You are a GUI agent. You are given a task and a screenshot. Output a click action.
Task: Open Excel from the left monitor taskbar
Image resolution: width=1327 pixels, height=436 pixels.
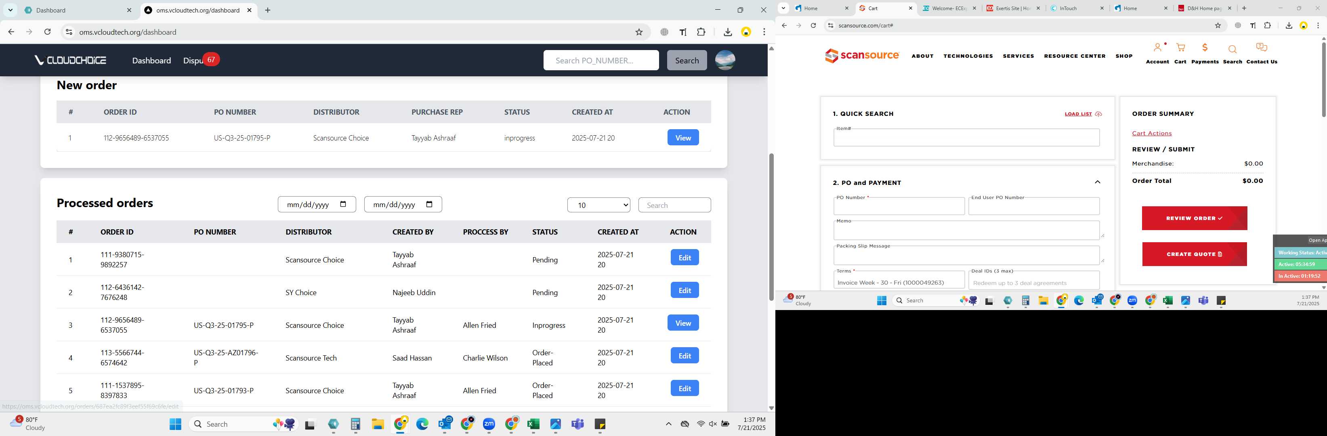coord(533,424)
